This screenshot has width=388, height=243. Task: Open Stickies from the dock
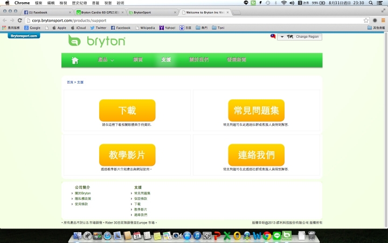157,235
